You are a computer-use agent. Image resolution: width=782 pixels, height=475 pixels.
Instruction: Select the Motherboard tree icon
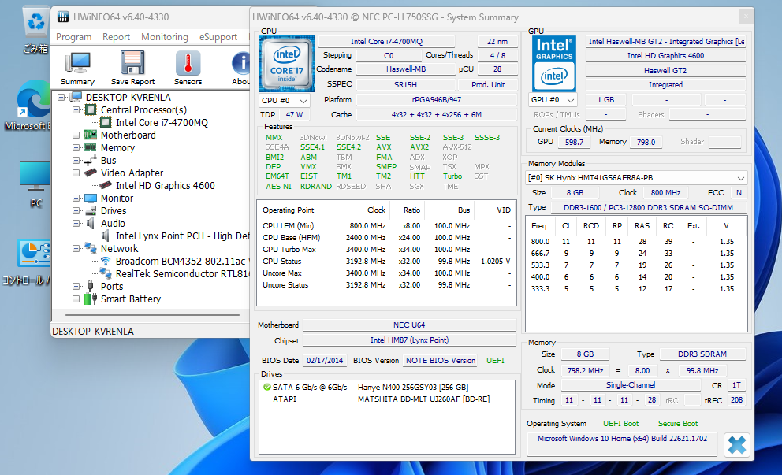(x=91, y=135)
